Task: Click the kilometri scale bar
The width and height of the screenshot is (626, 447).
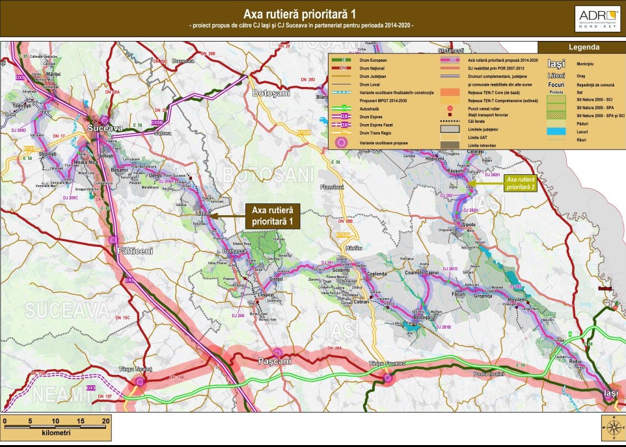Action: pyautogui.click(x=56, y=426)
